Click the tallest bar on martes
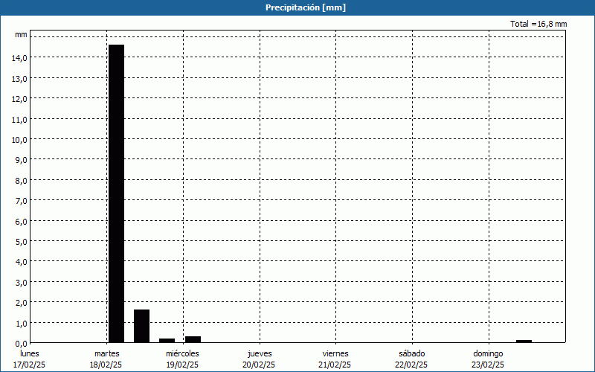The image size is (595, 372). pos(117,193)
